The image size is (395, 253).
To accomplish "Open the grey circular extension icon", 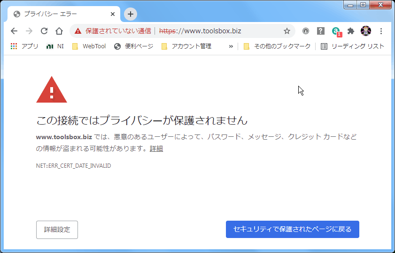I will click(x=306, y=31).
